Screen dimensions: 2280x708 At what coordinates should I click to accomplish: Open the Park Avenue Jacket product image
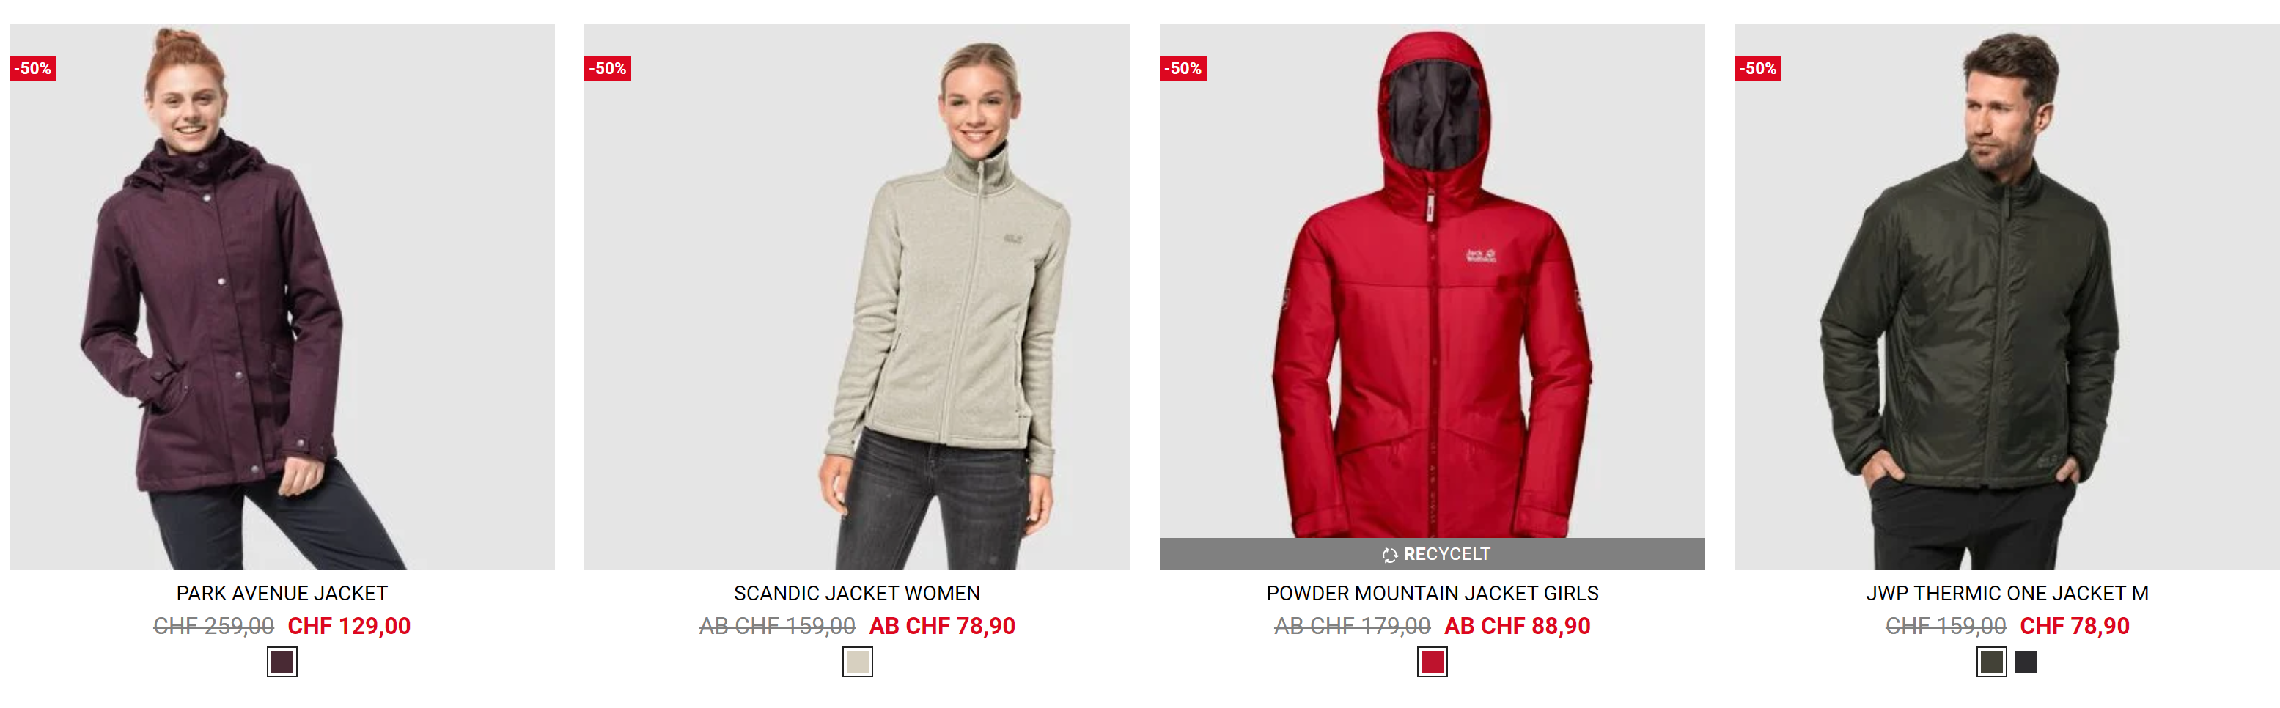pyautogui.click(x=282, y=297)
